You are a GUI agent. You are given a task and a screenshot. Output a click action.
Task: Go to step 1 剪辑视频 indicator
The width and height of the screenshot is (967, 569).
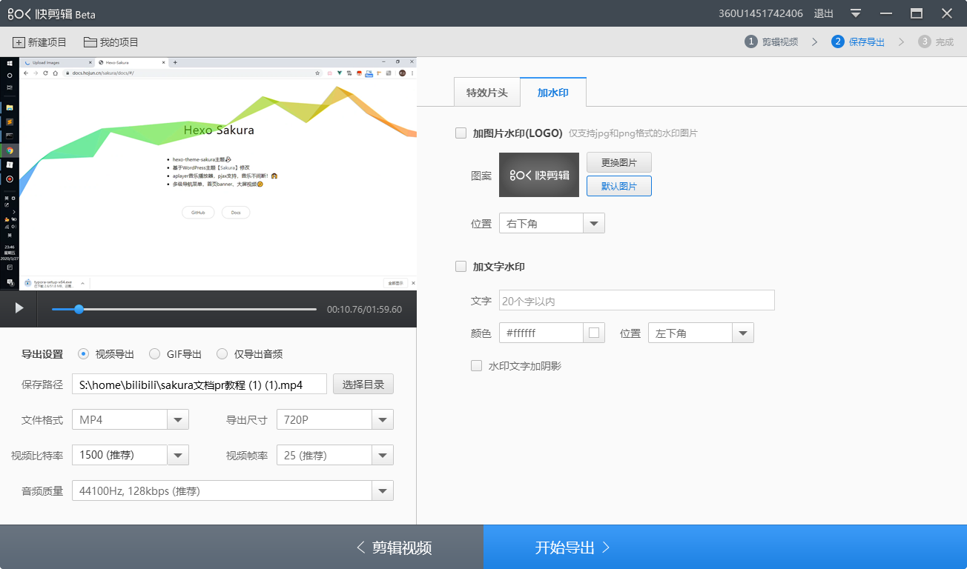point(771,42)
